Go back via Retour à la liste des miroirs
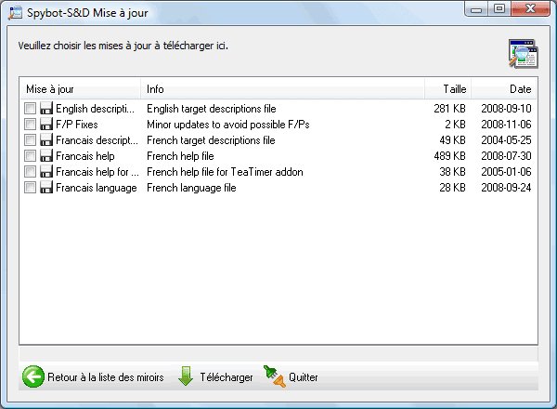The height and width of the screenshot is (409, 557). (x=106, y=377)
